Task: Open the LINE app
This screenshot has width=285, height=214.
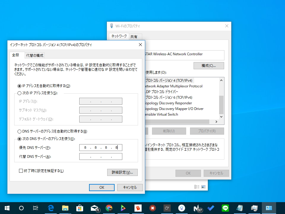Action: (x=225, y=208)
